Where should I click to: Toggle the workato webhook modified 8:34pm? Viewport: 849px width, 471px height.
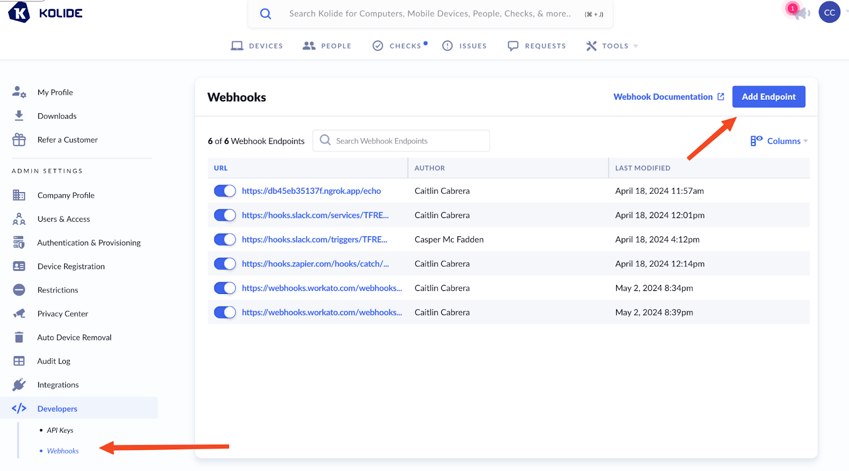point(225,288)
